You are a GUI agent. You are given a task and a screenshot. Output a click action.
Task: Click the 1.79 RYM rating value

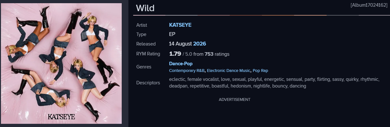coord(175,54)
